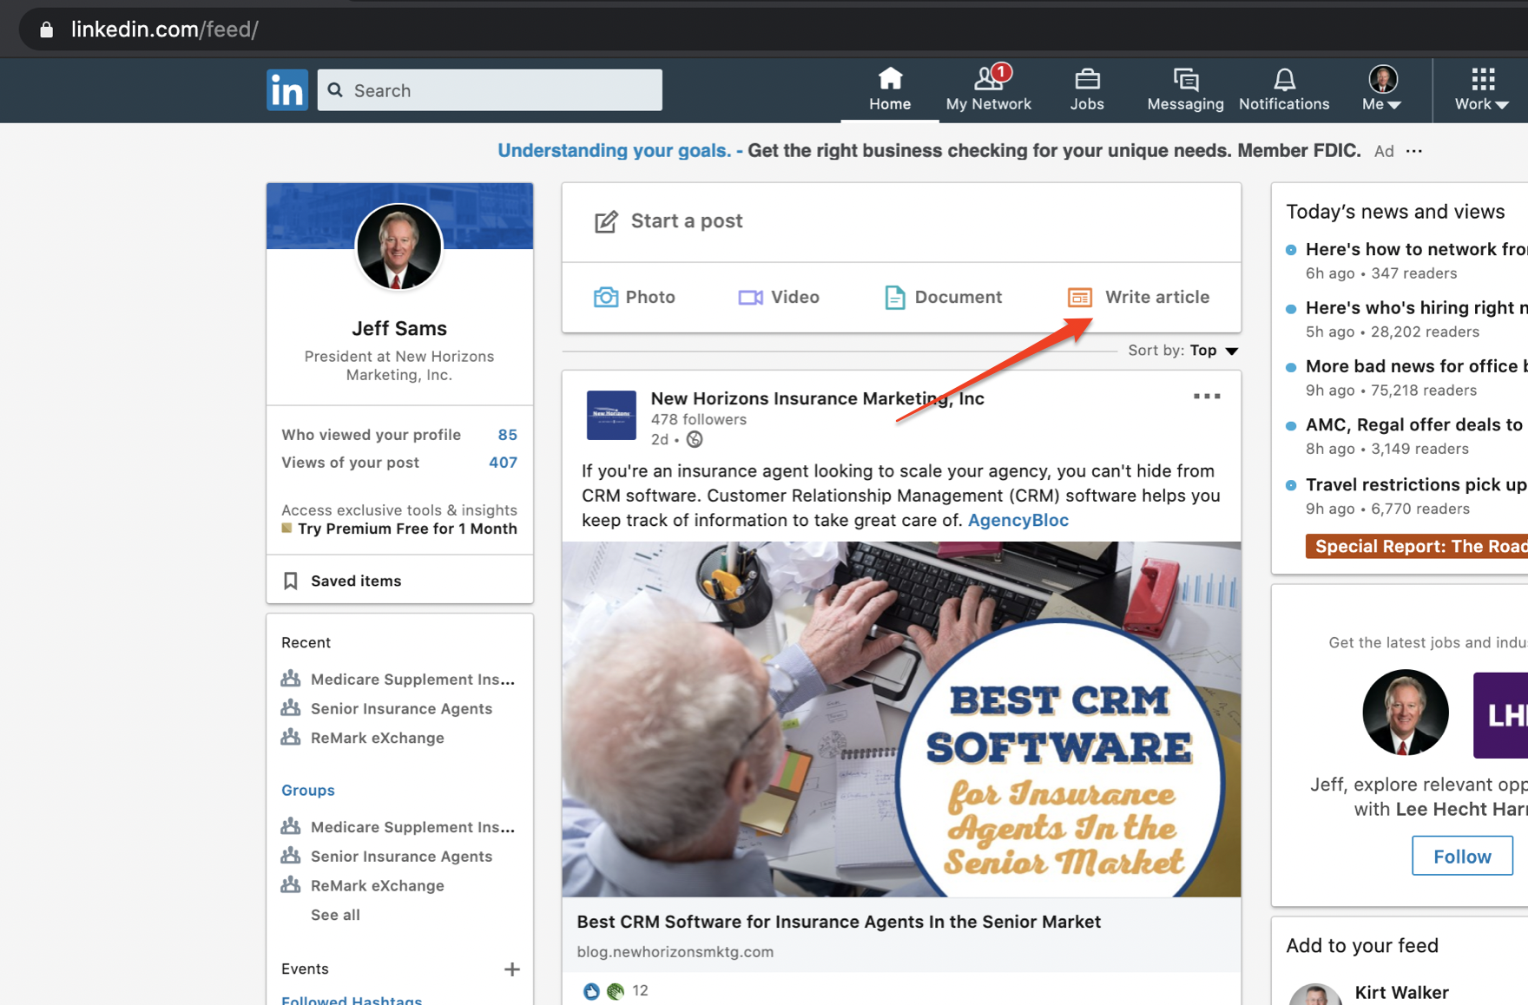Click the Special Report banner

pos(1417,546)
